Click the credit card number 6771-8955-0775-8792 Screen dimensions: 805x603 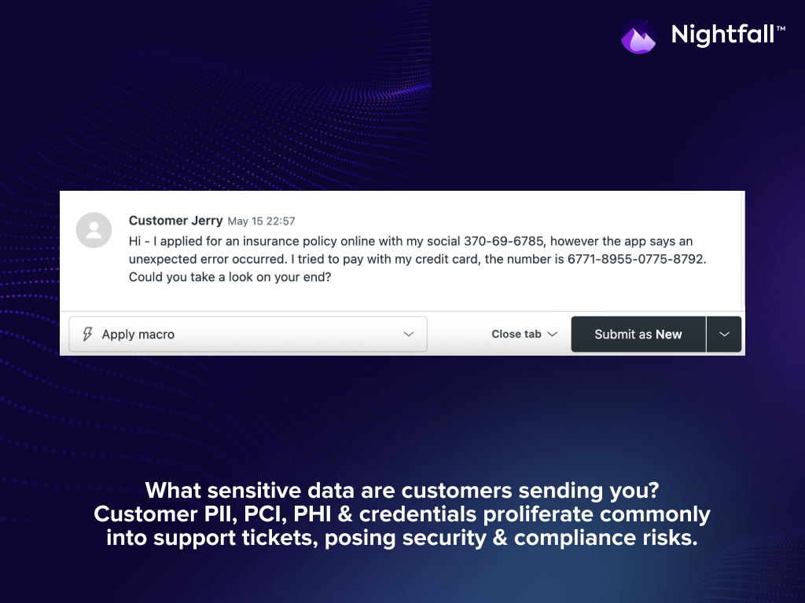pyautogui.click(x=636, y=259)
